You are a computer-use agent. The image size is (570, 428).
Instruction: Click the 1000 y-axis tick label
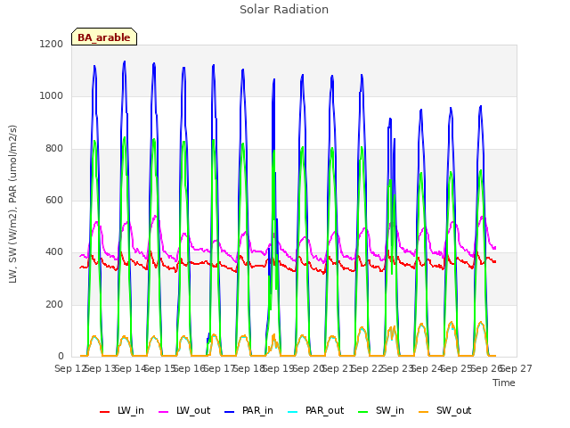coord(52,96)
